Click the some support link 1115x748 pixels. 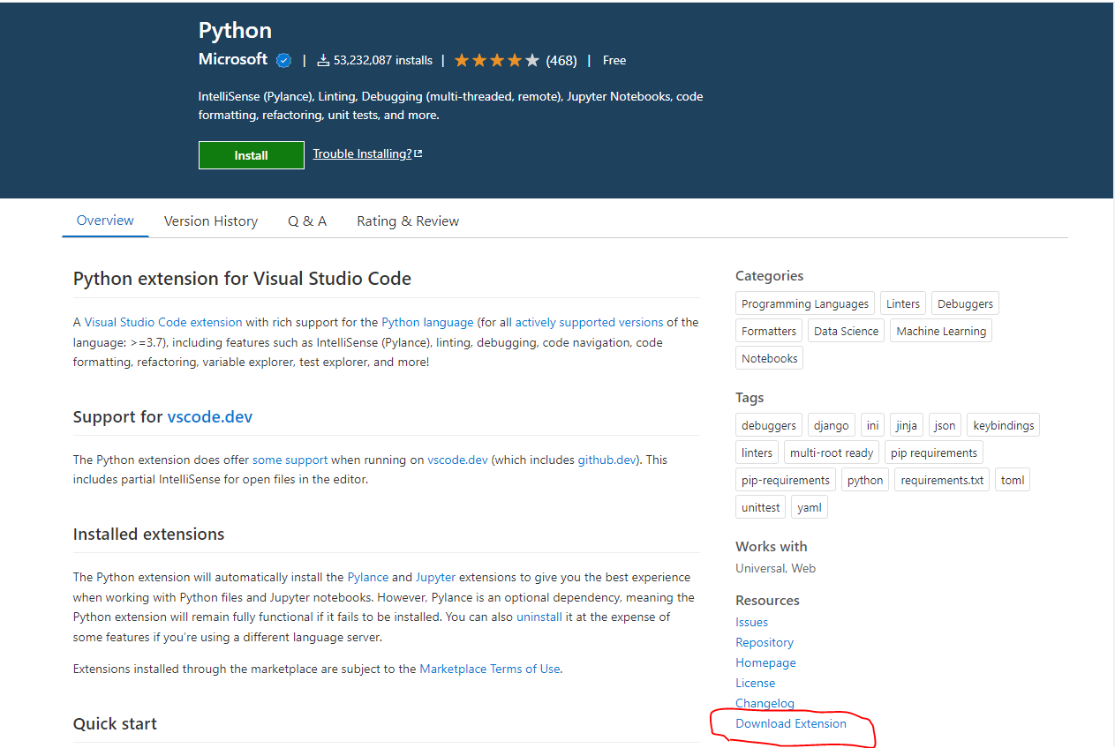coord(290,460)
